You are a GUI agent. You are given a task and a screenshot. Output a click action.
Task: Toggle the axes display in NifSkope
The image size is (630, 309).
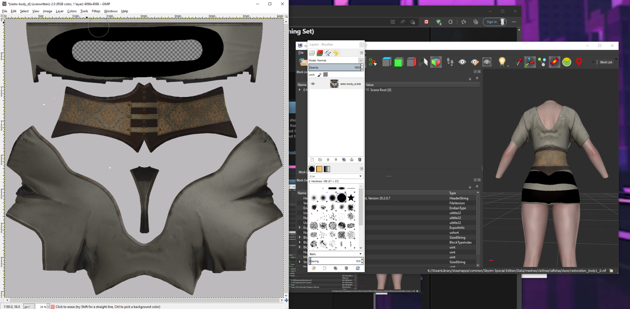click(530, 62)
